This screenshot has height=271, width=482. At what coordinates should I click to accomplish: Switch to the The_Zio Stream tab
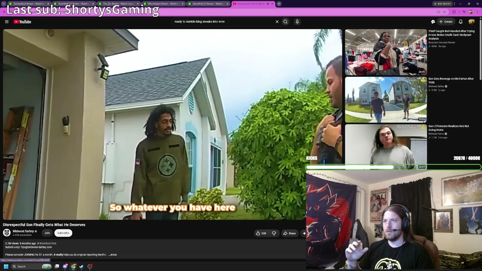pyautogui.click(x=118, y=4)
